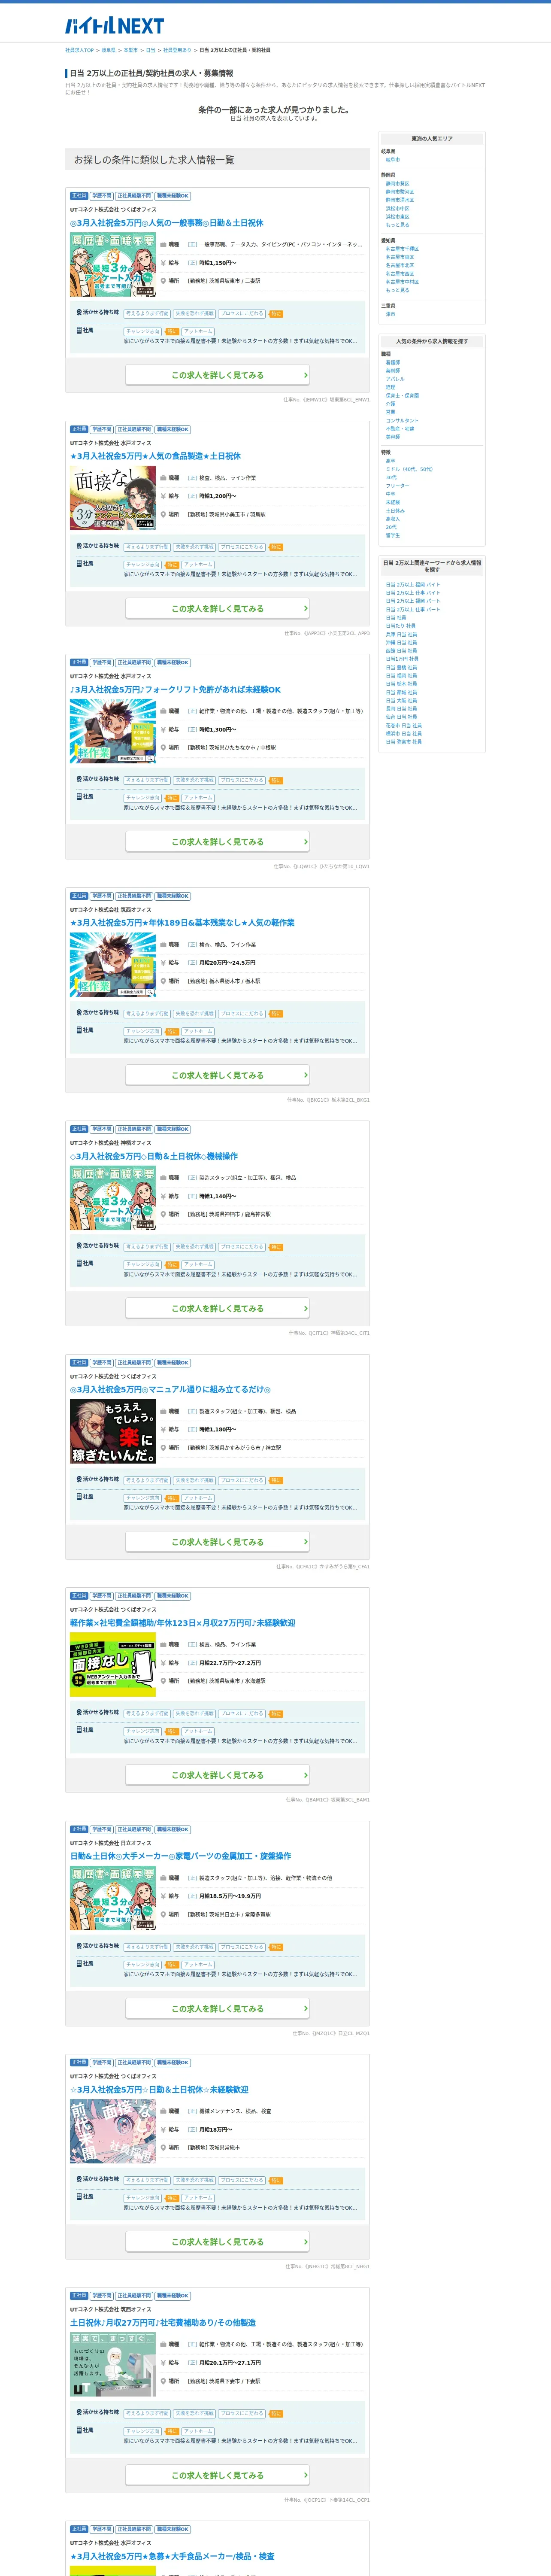The image size is (551, 2576).
Task: Open マニュアル通りに組み立てるだけ job title
Action: (170, 1389)
